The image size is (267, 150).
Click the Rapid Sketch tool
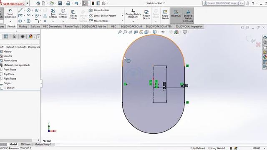[165, 15]
